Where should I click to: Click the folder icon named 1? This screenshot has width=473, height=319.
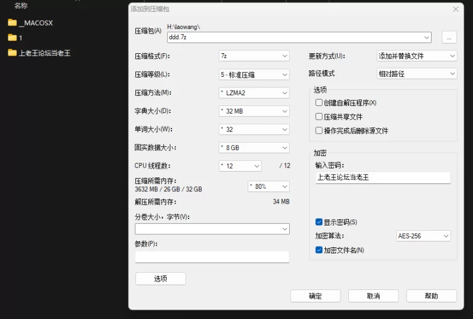click(12, 38)
